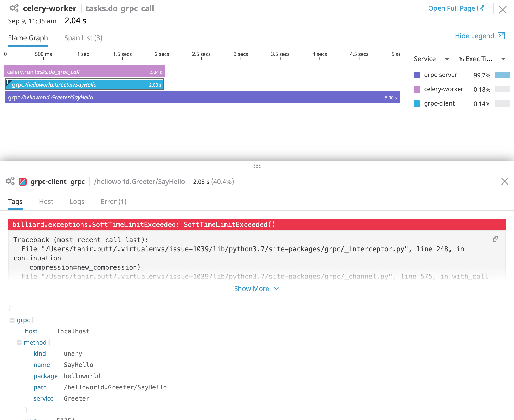
Task: Open the % Exec Time sort dropdown
Action: [x=502, y=59]
